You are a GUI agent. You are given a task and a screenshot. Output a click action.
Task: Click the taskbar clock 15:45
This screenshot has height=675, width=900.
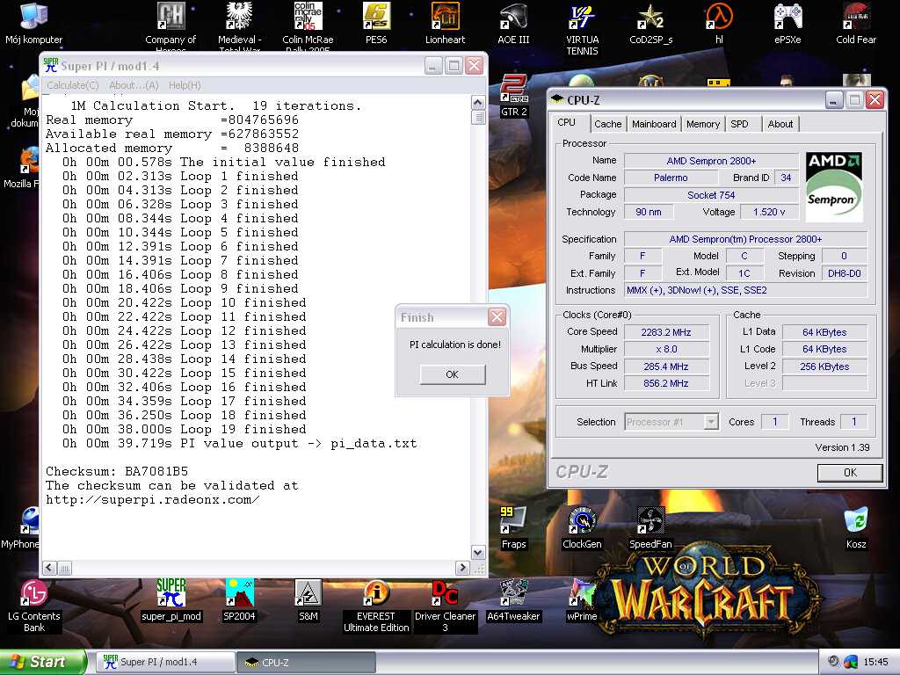click(x=875, y=663)
